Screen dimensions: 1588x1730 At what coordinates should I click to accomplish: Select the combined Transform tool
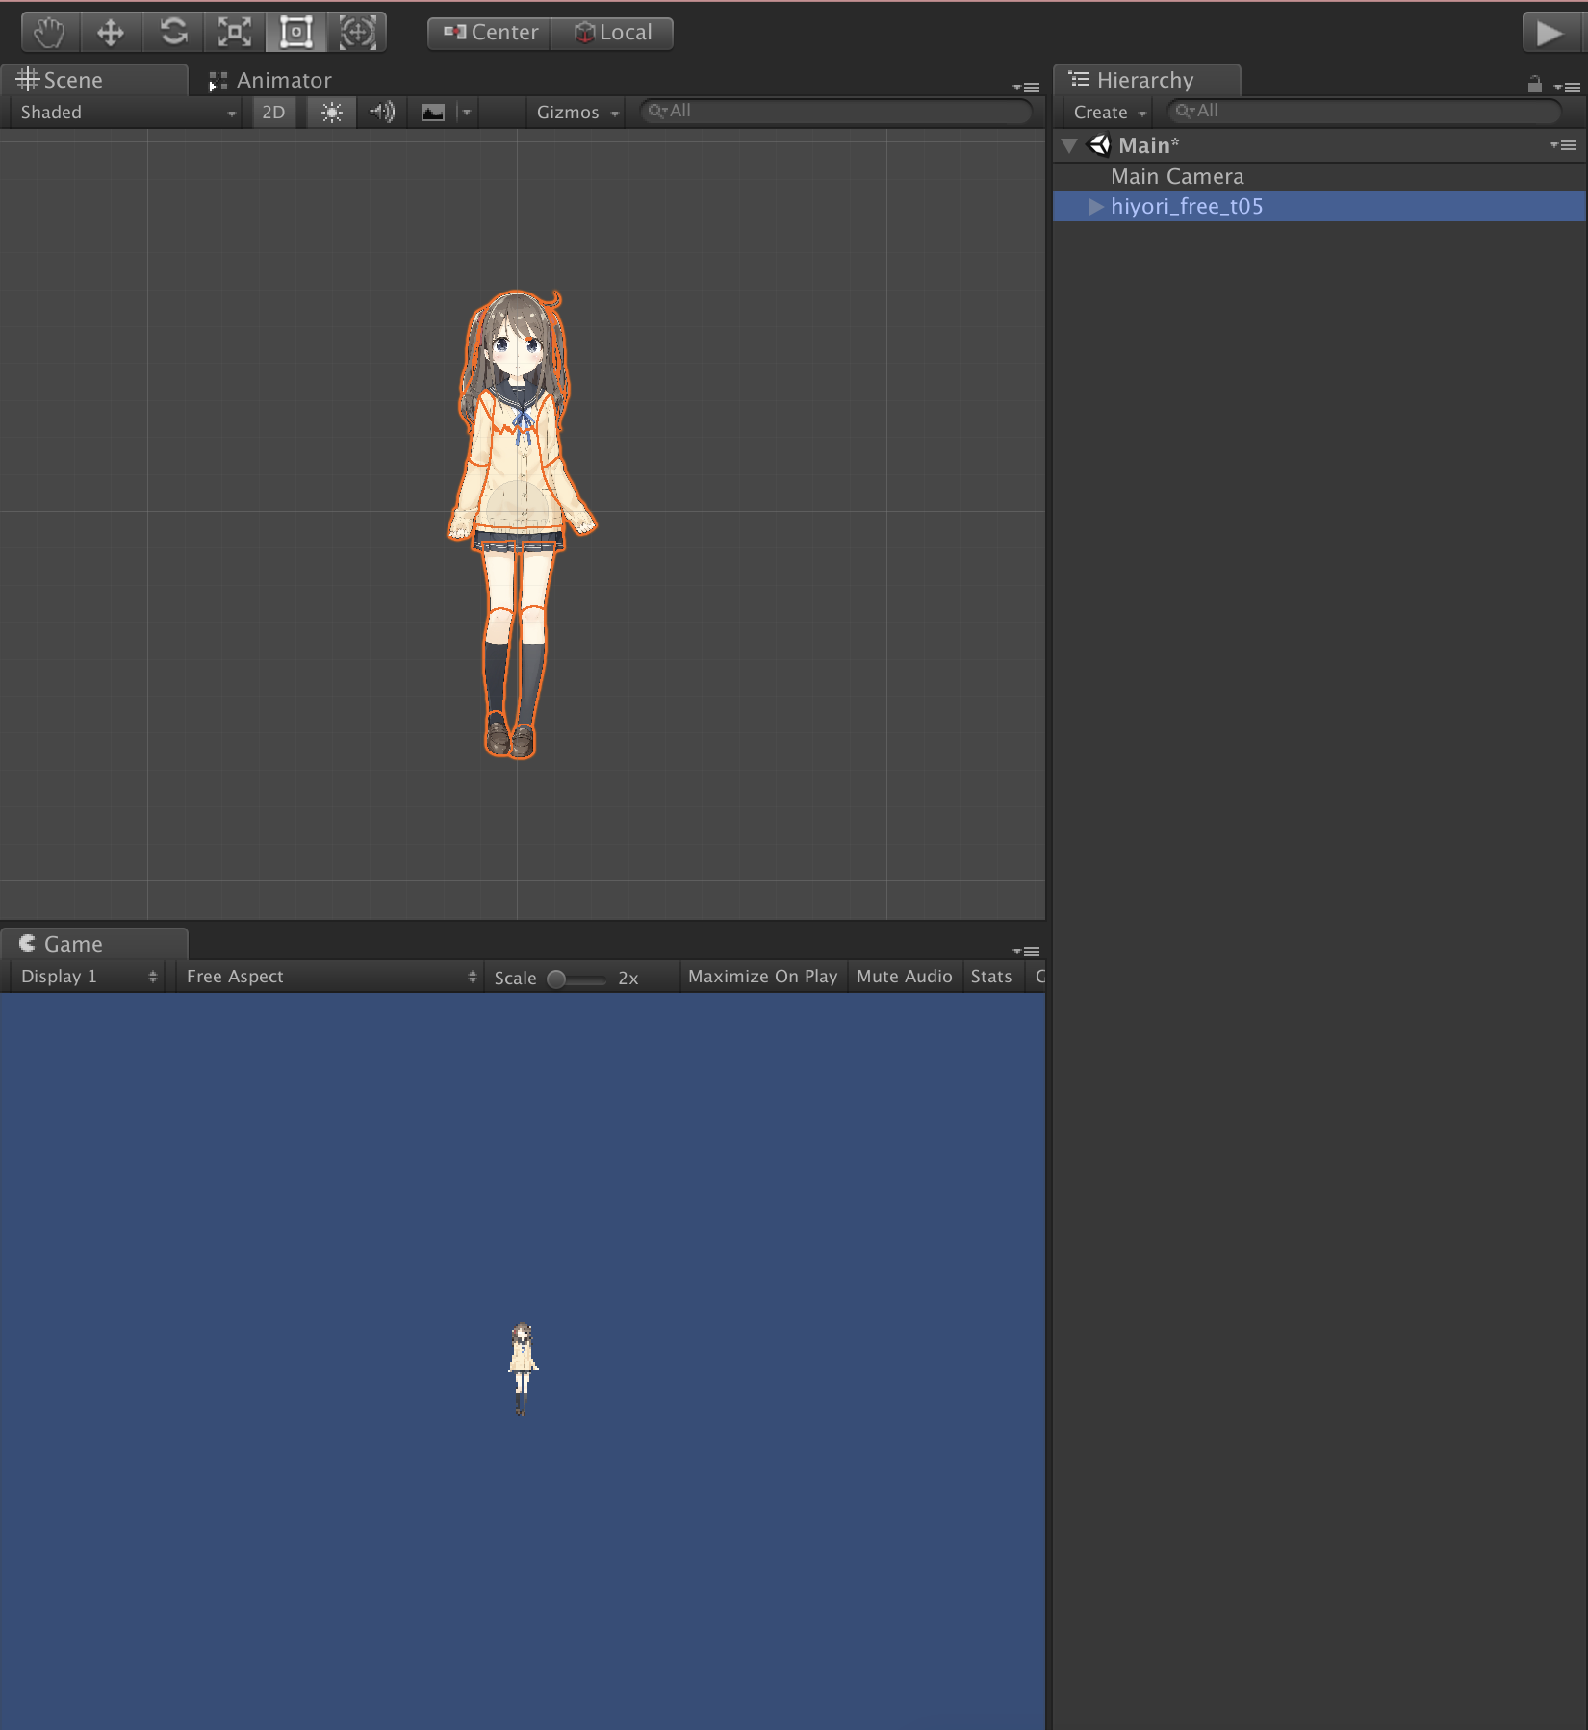357,32
